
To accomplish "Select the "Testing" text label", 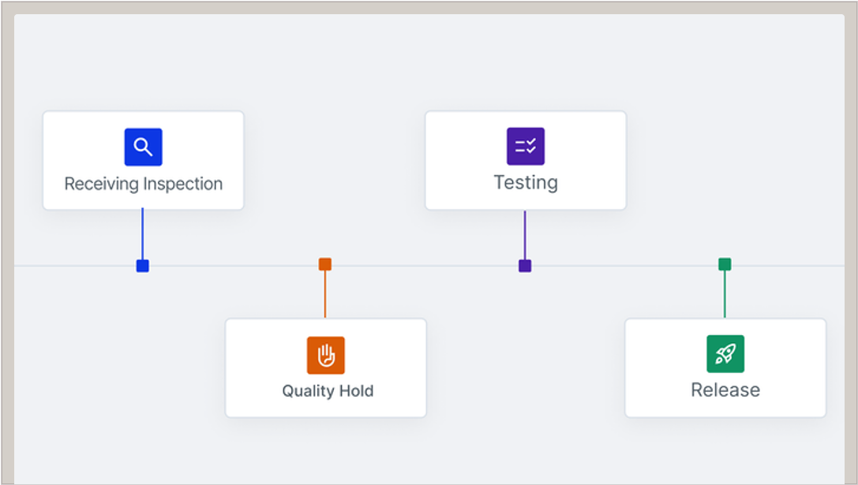I will tap(525, 182).
